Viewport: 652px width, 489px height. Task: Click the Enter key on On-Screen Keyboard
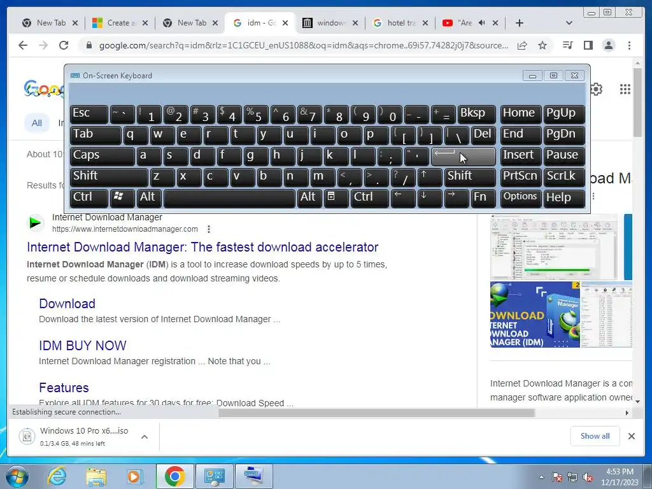(x=464, y=157)
